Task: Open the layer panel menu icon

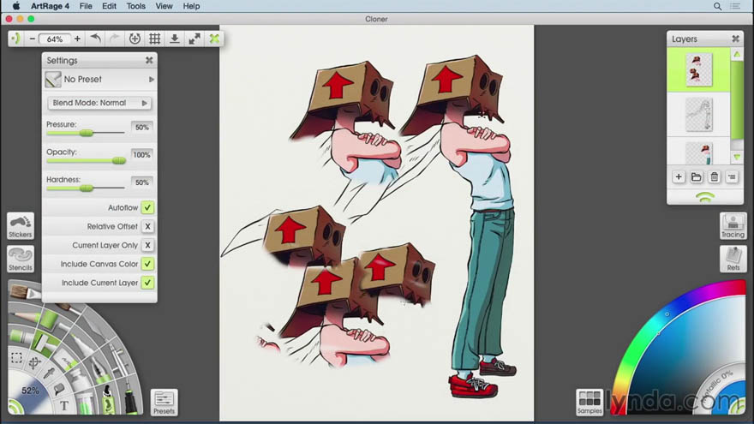Action: click(x=732, y=177)
